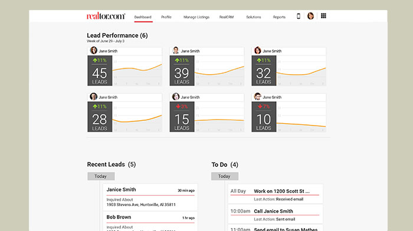Open the 28 LEADS tile
Image resolution: width=413 pixels, height=231 pixels.
coord(100,117)
